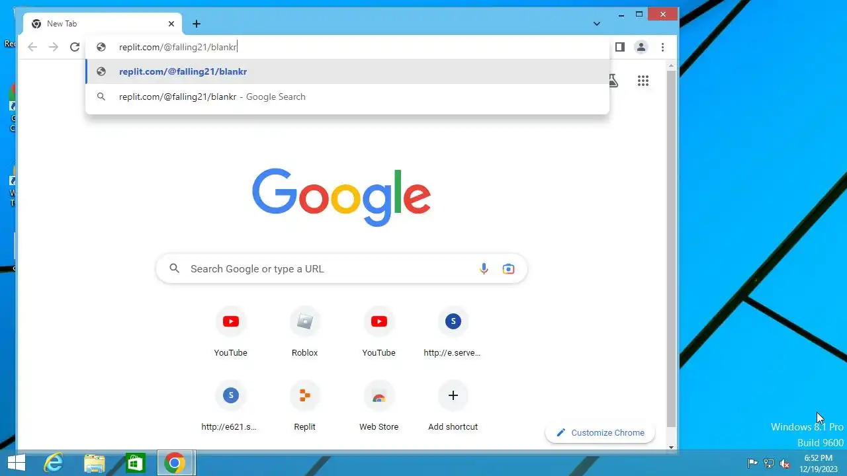Click the magnifier in the Google search box
The width and height of the screenshot is (847, 476).
coord(175,268)
